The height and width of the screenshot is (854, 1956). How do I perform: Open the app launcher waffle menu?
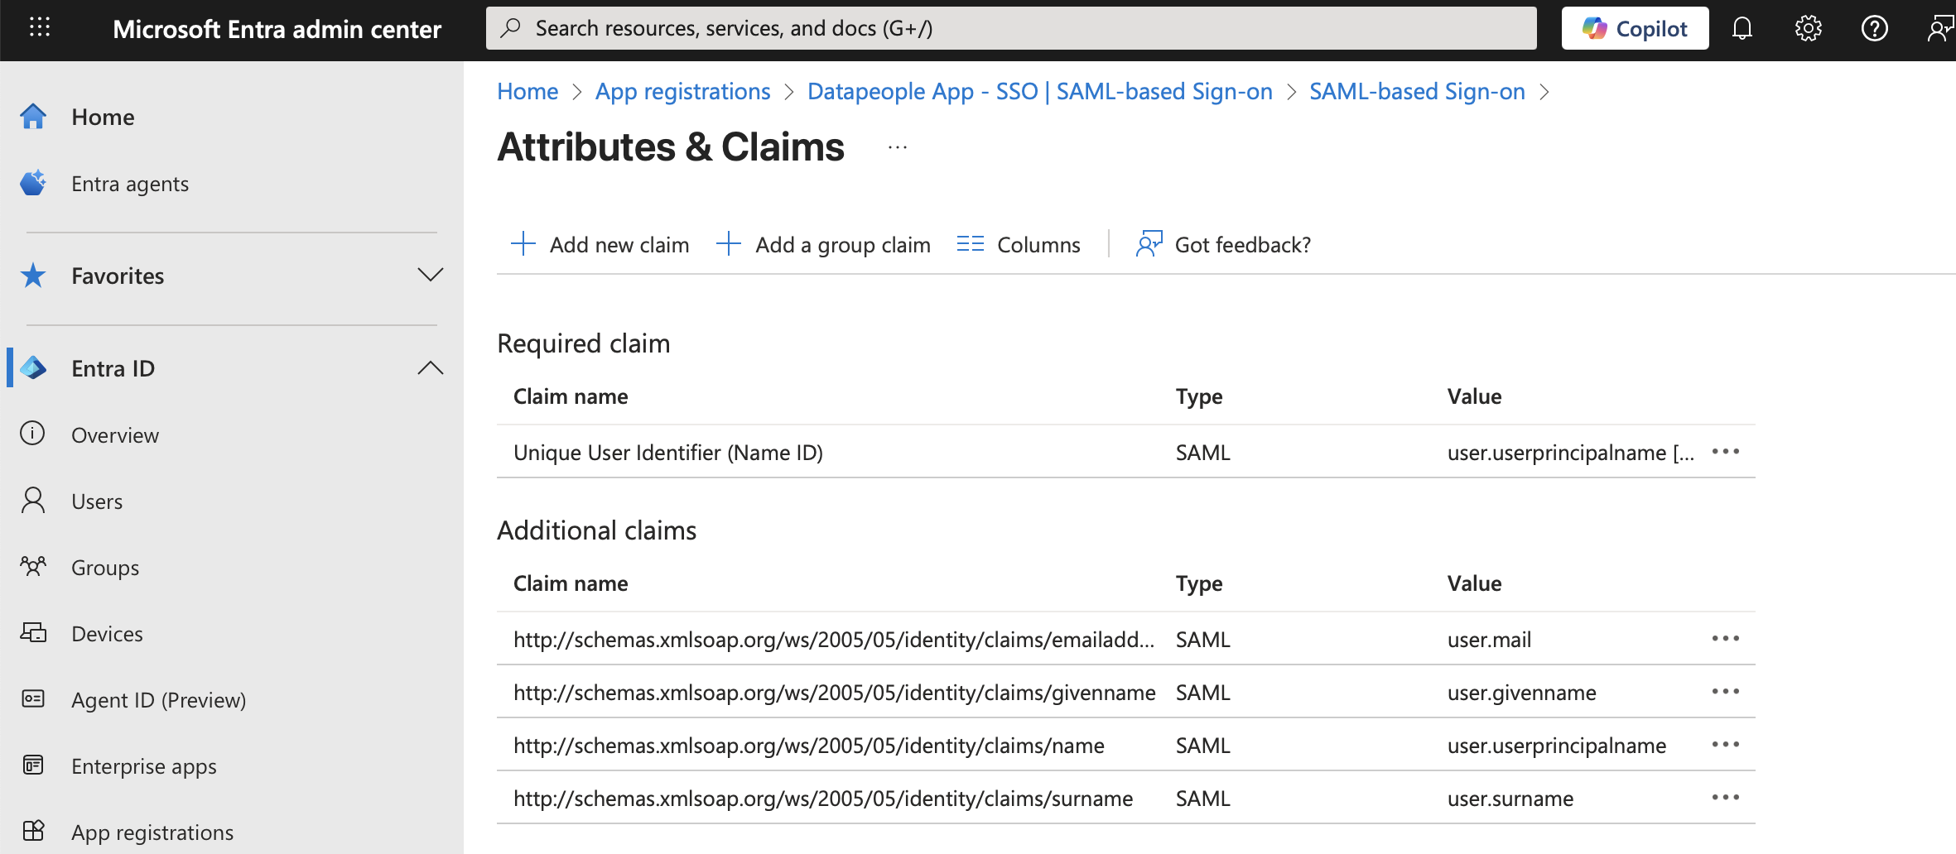[40, 28]
